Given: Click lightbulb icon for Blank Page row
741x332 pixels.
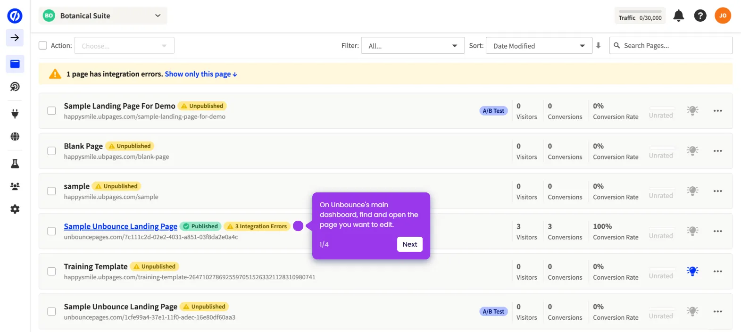Looking at the screenshot, I should click(692, 150).
